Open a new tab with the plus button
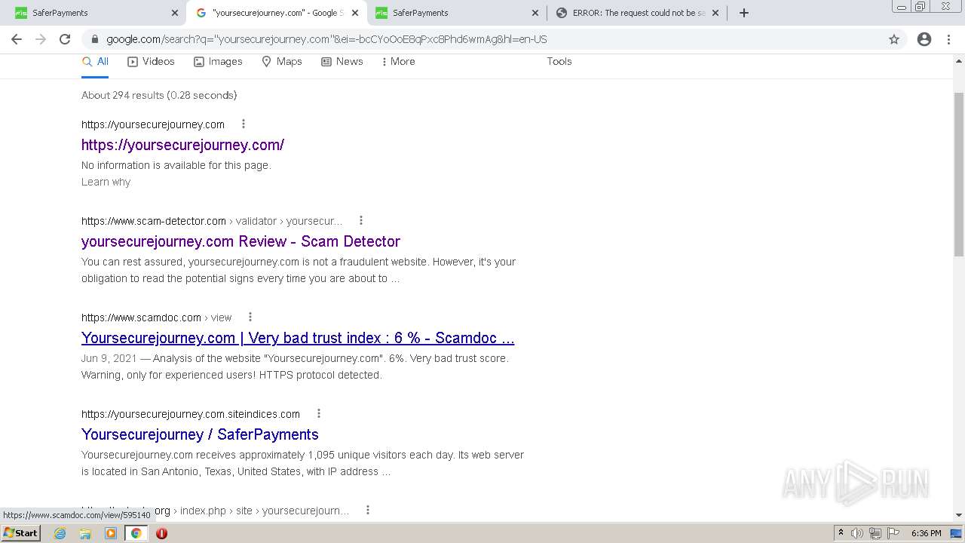Viewport: 965px width, 543px height. (744, 13)
